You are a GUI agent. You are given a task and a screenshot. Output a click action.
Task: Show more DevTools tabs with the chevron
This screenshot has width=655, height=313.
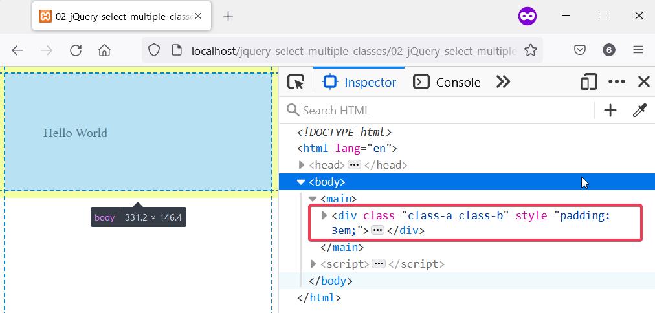[x=503, y=82]
